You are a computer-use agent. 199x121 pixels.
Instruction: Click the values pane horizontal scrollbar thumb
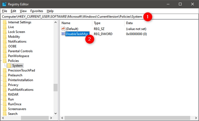(x=127, y=118)
